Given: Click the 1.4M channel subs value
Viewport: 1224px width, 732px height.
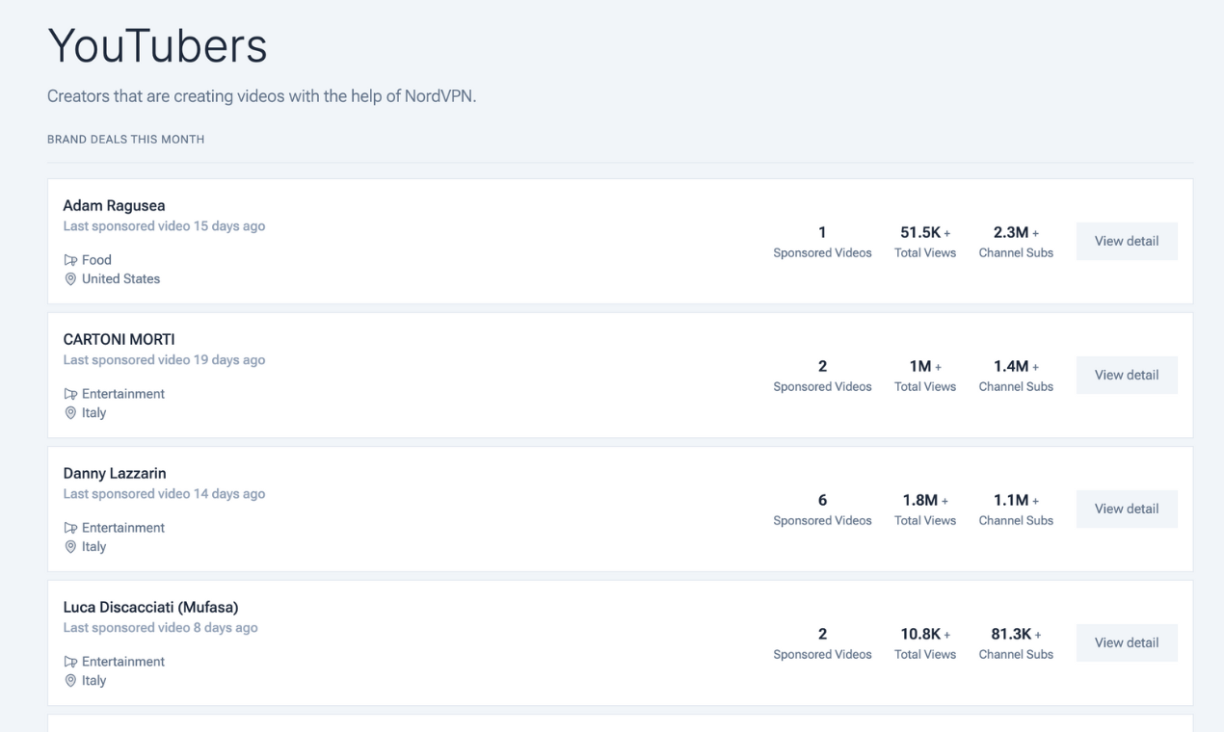Looking at the screenshot, I should tap(1011, 366).
